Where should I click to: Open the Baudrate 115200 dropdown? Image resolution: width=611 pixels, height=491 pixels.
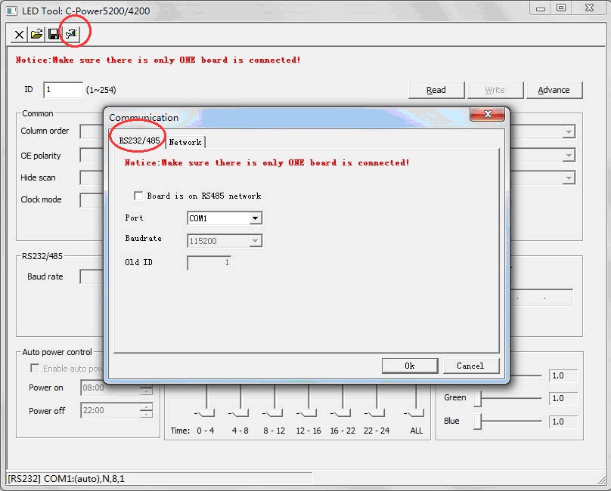pos(255,241)
